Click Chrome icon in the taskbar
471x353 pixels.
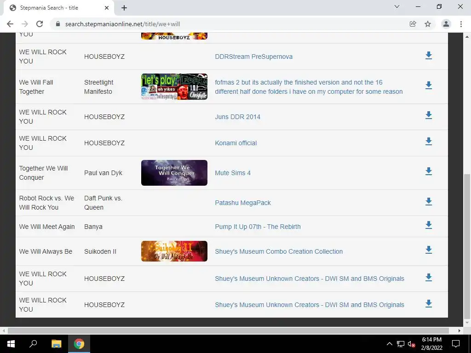(x=79, y=344)
